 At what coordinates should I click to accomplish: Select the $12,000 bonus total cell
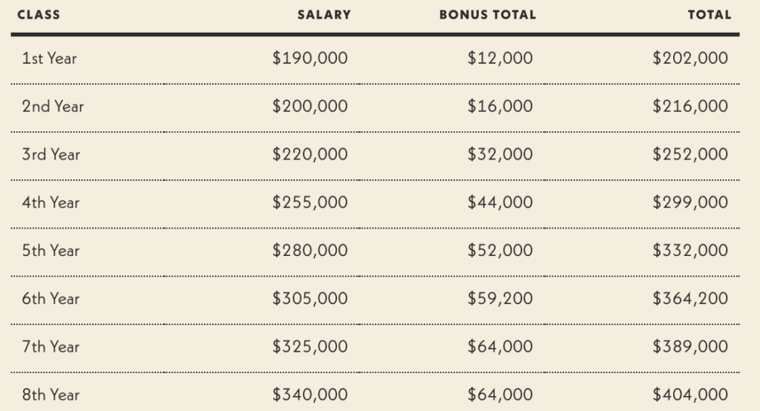pos(499,58)
